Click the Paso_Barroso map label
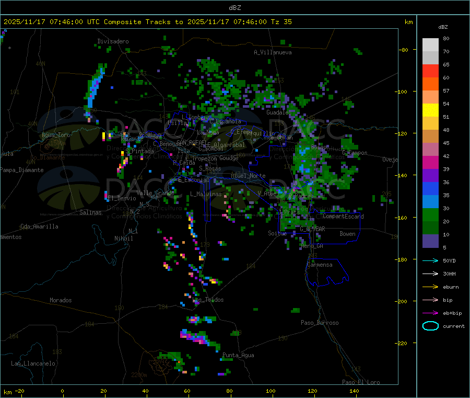This screenshot has width=470, height=398. tap(320, 323)
